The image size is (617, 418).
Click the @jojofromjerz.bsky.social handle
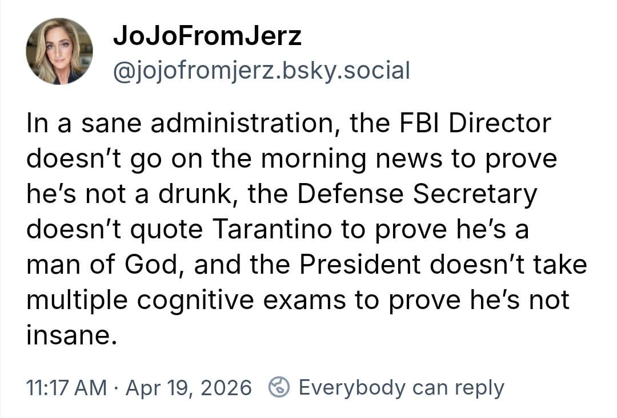(x=262, y=71)
